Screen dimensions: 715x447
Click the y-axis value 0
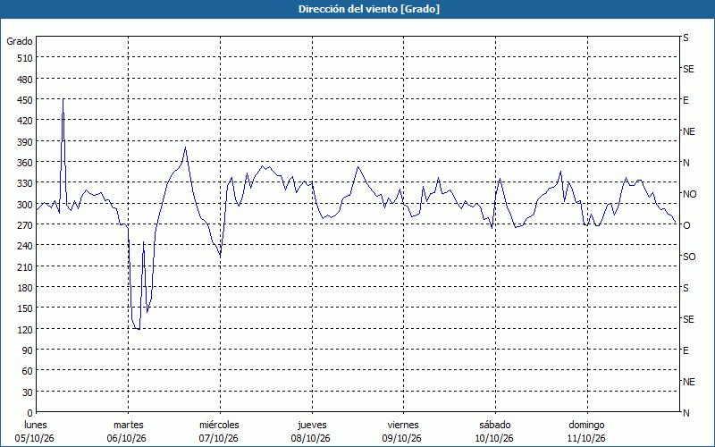[x=30, y=413]
